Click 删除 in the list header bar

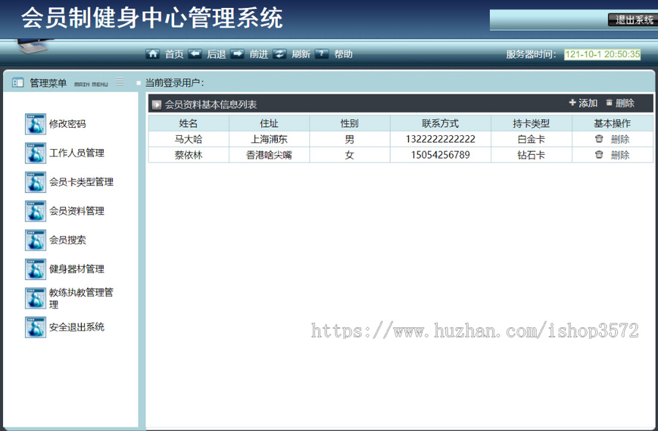point(625,103)
